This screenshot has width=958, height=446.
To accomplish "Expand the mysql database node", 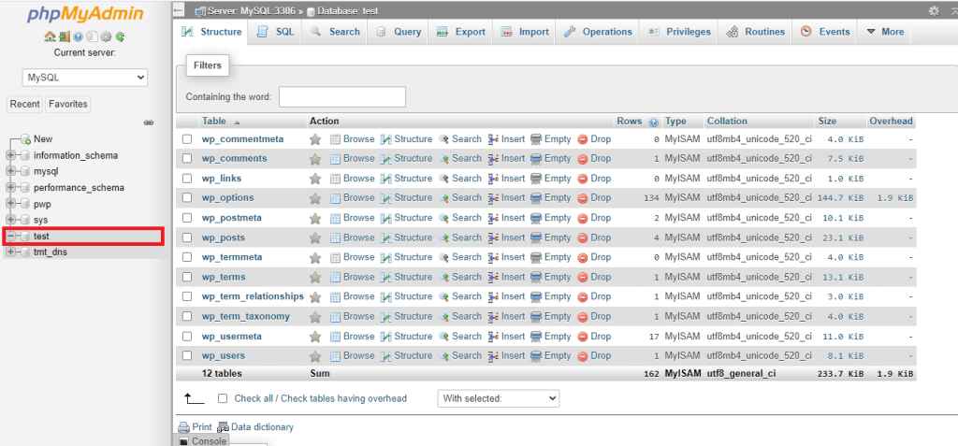I will tap(10, 172).
